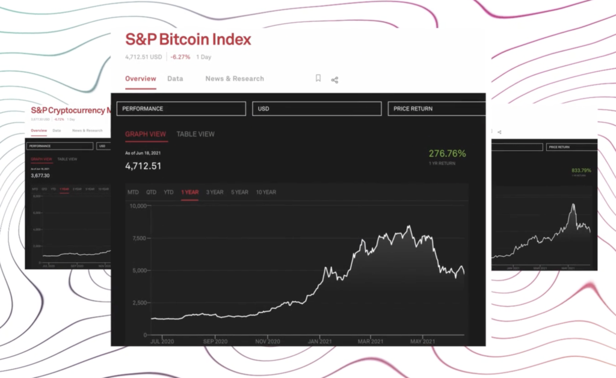Open the Data tab
Screen dimensions: 616x378
[175, 78]
